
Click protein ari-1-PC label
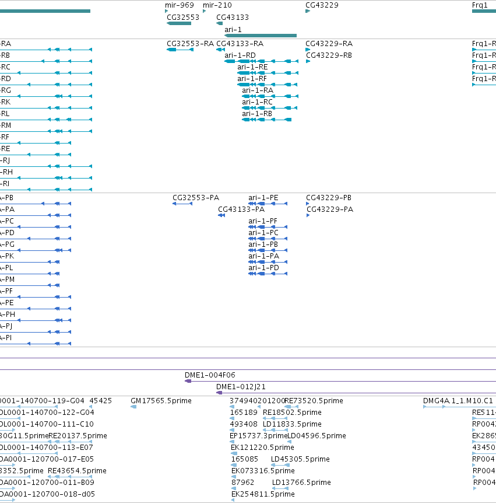click(263, 233)
